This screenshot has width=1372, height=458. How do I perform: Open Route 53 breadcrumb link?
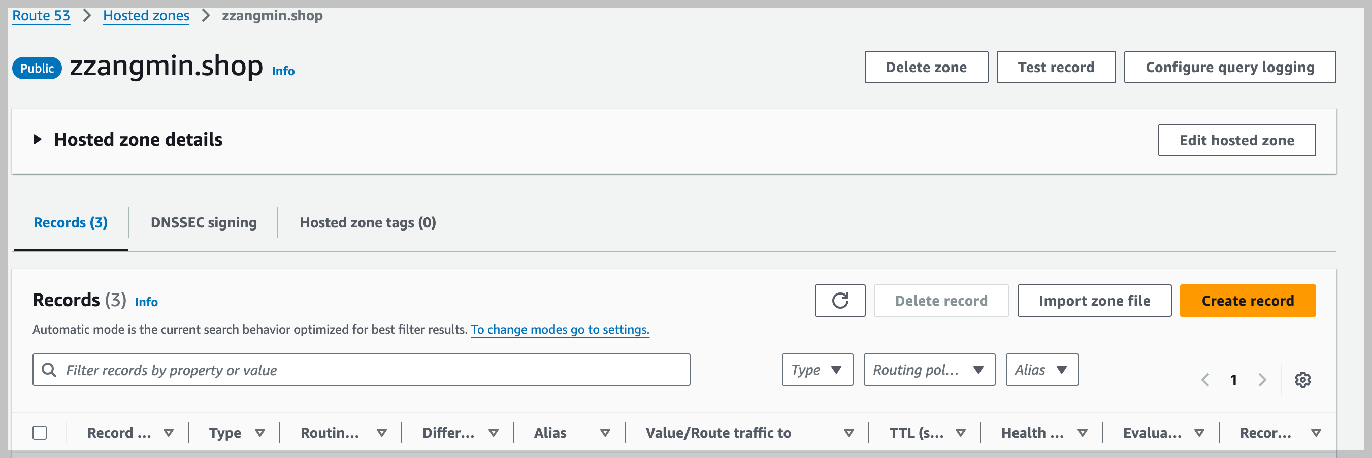[41, 15]
